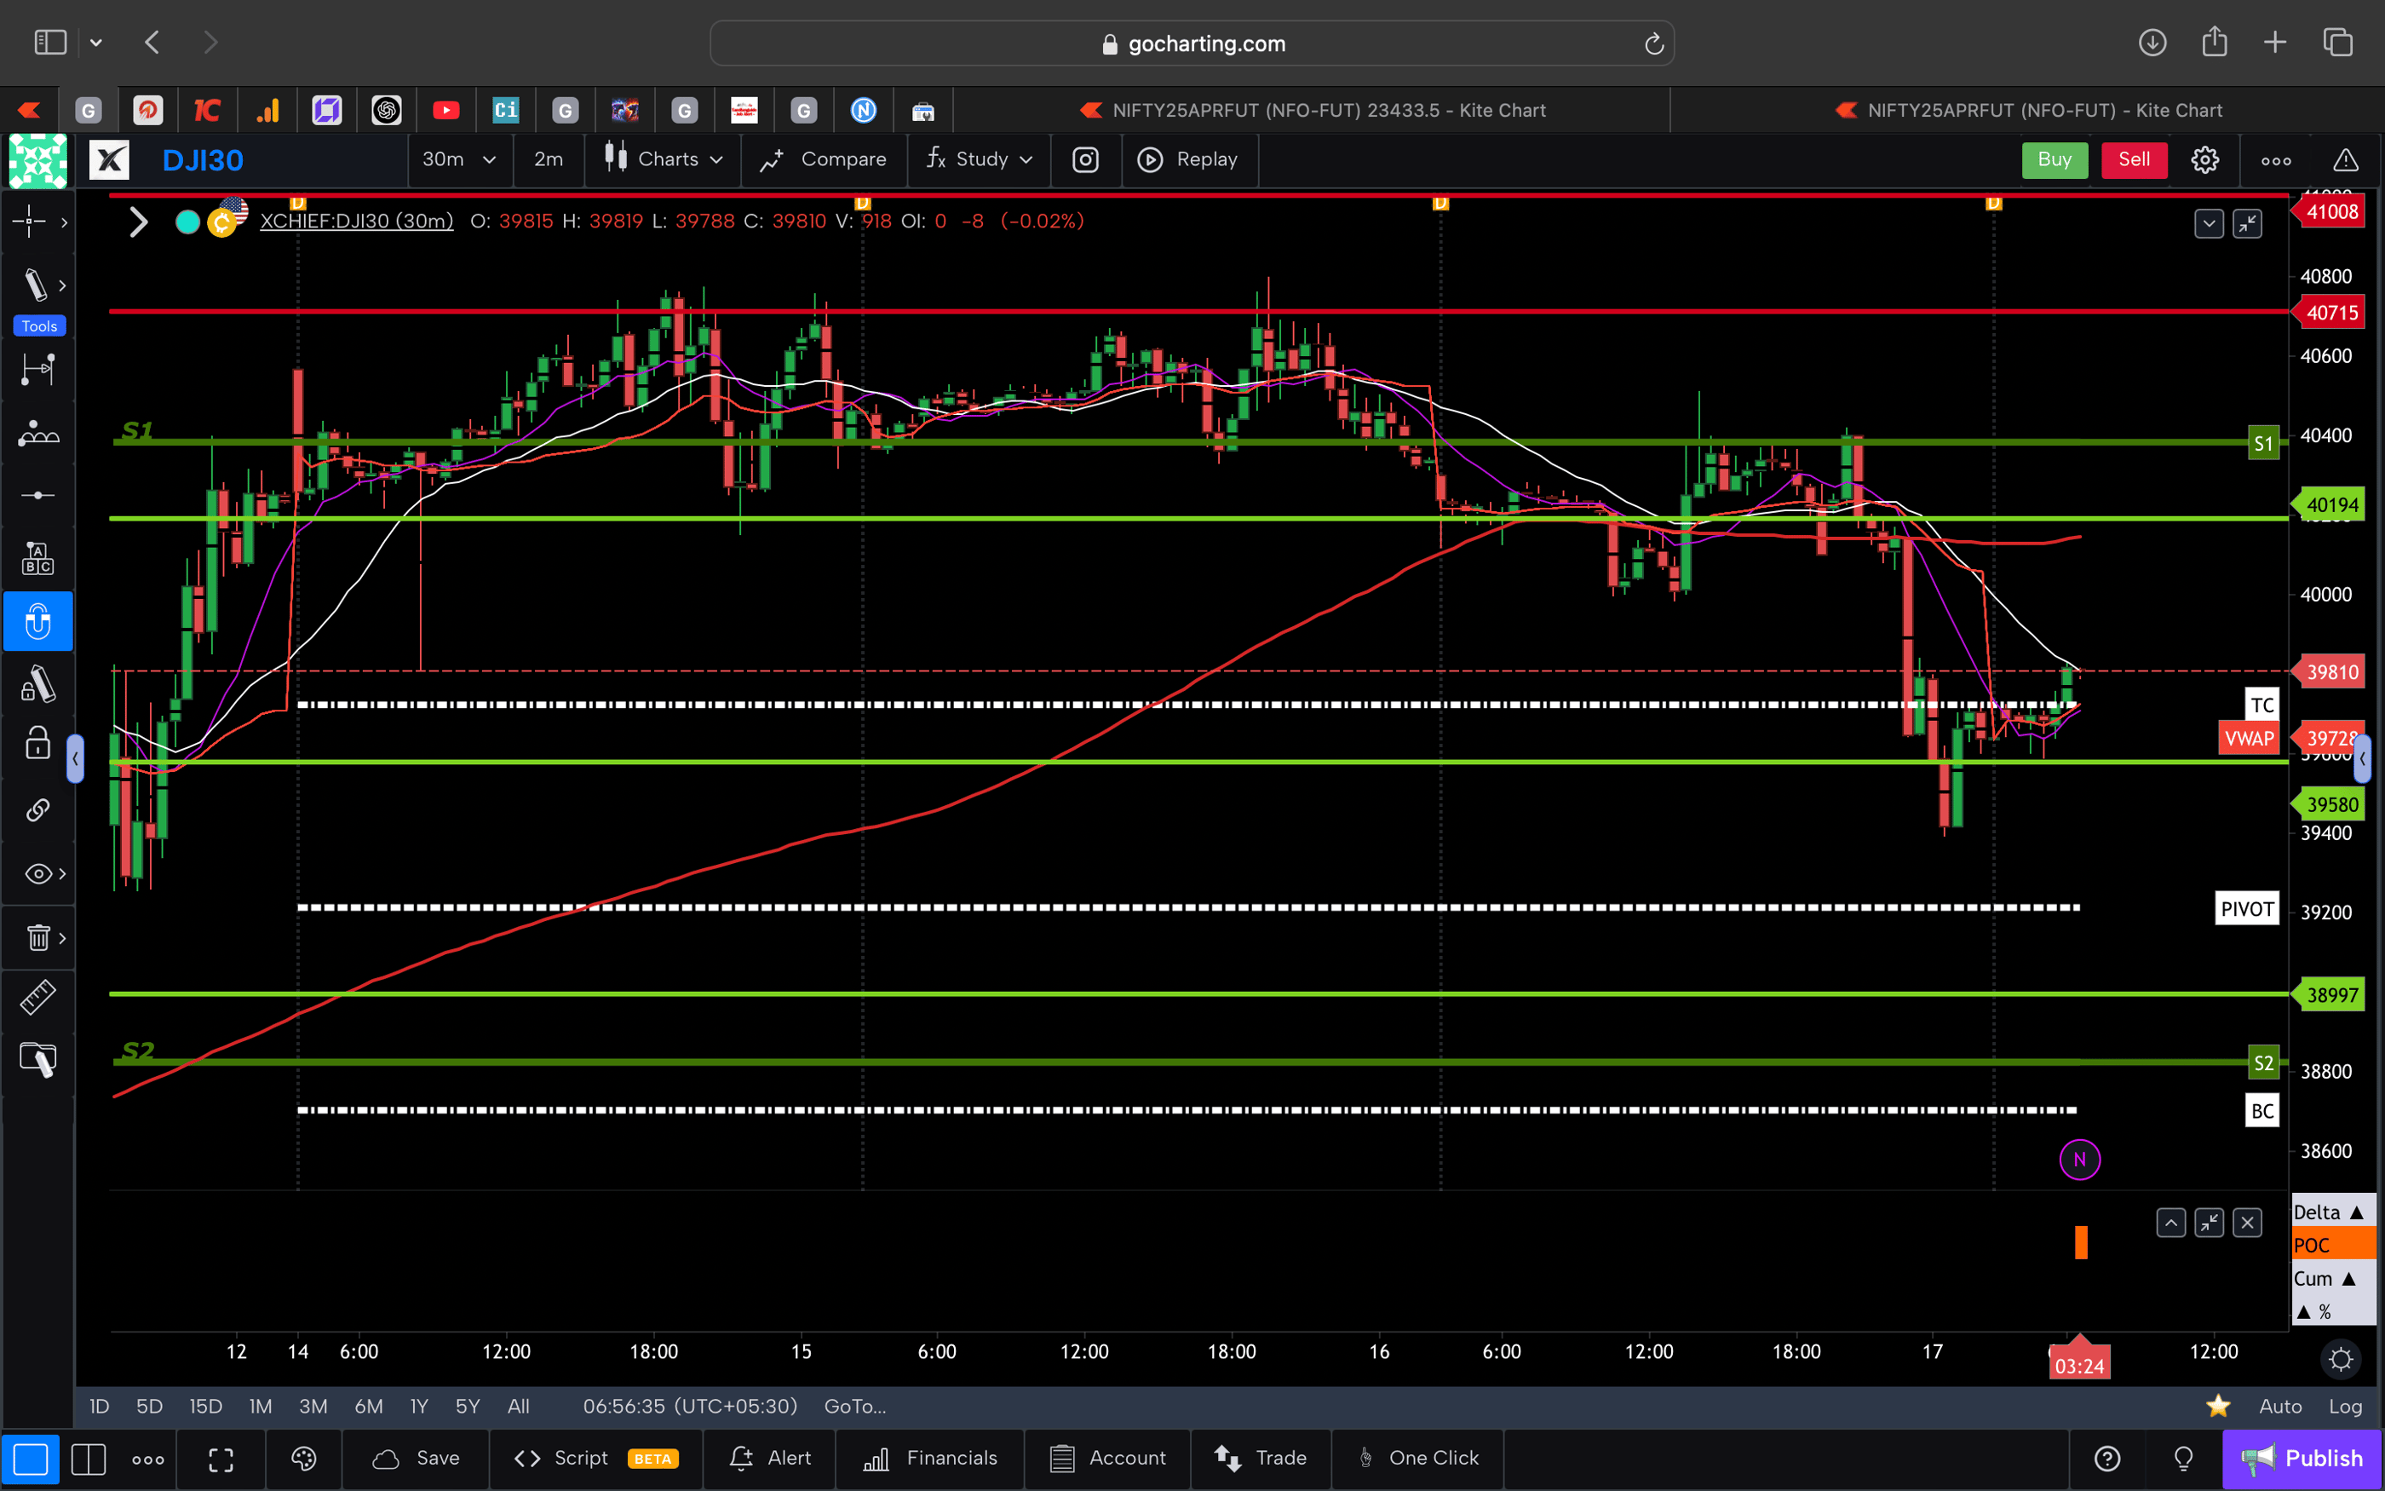Image resolution: width=2385 pixels, height=1491 pixels.
Task: Hide drawings using the eye icon
Action: [x=37, y=872]
